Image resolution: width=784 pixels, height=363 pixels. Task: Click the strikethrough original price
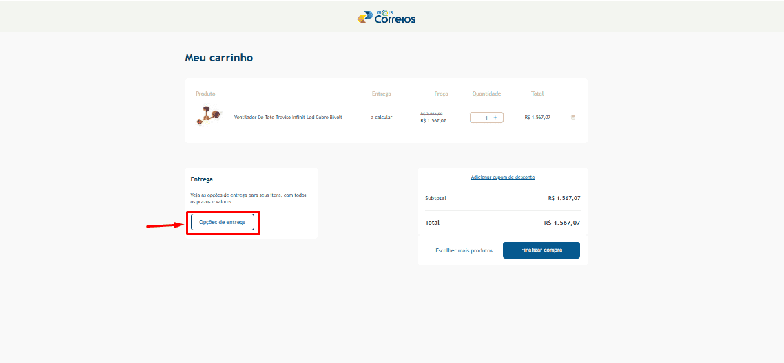click(431, 113)
